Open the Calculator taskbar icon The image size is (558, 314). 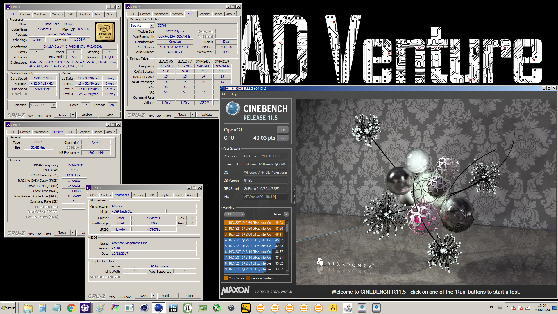pos(42,308)
